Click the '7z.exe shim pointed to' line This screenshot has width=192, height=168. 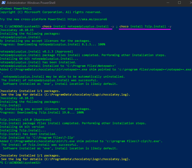click(x=81, y=141)
